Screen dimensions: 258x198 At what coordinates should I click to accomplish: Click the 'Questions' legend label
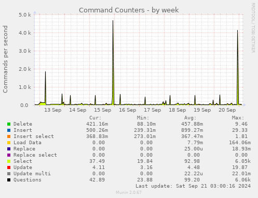tap(28, 180)
